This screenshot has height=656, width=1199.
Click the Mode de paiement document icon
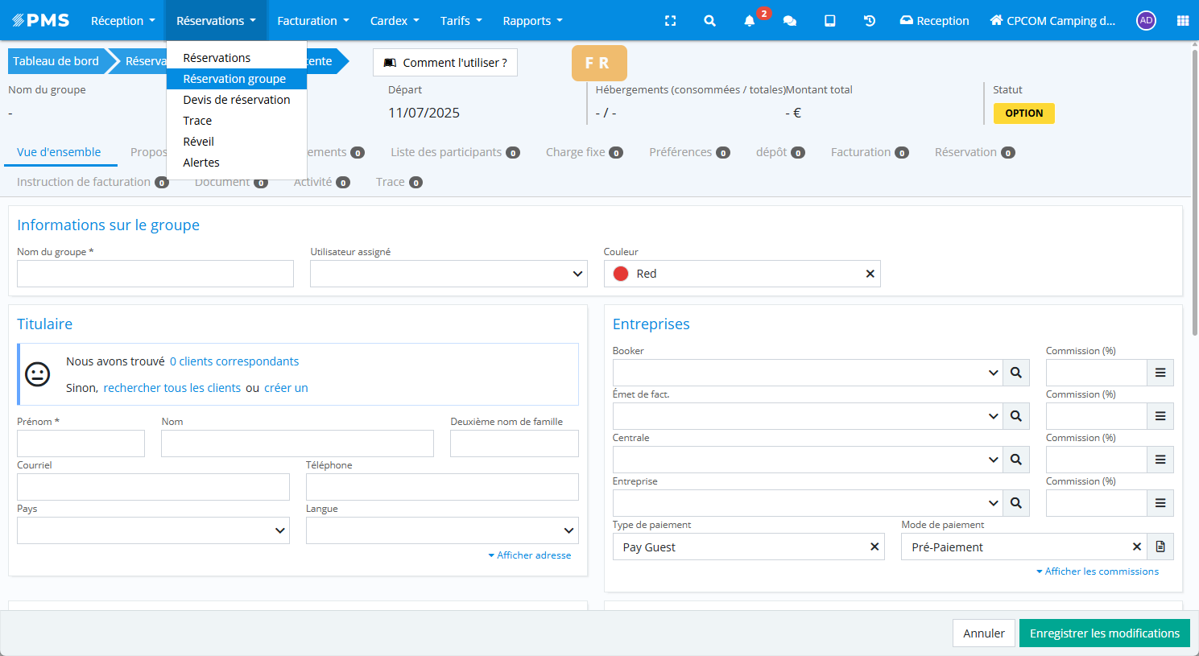[x=1160, y=547]
